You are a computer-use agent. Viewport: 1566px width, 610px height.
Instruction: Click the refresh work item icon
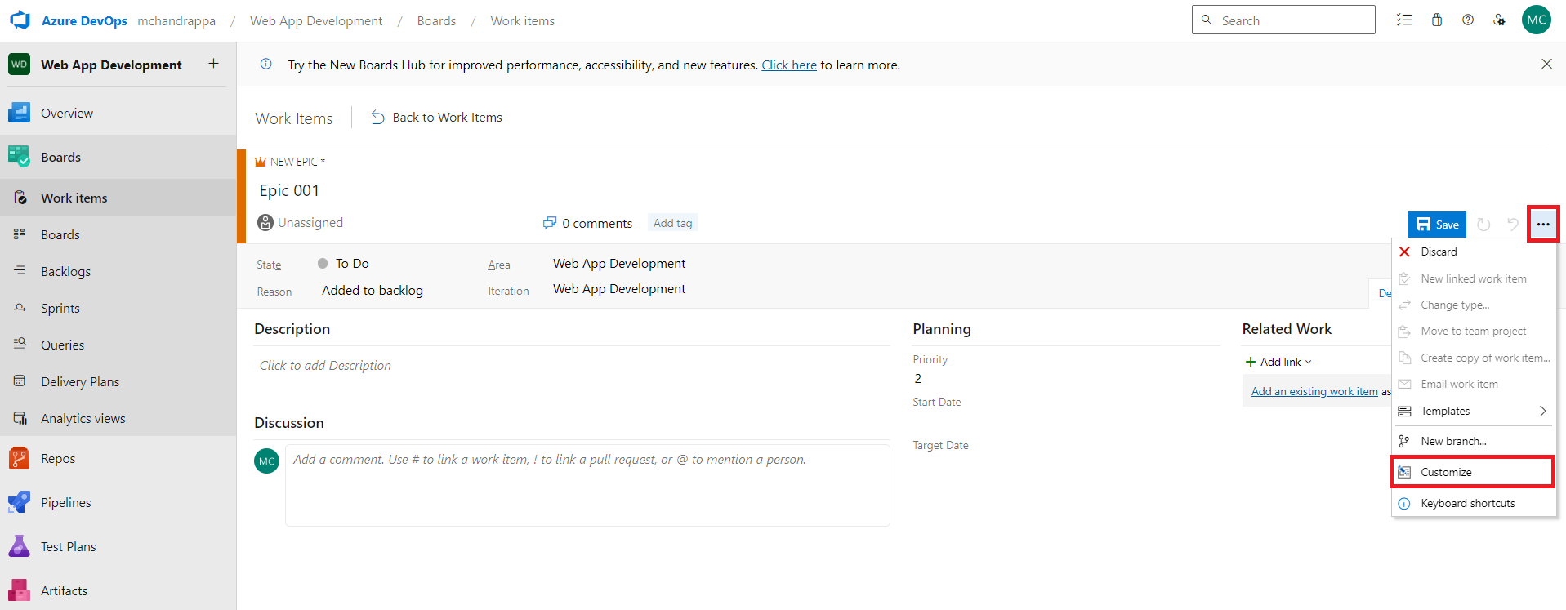pyautogui.click(x=1483, y=225)
